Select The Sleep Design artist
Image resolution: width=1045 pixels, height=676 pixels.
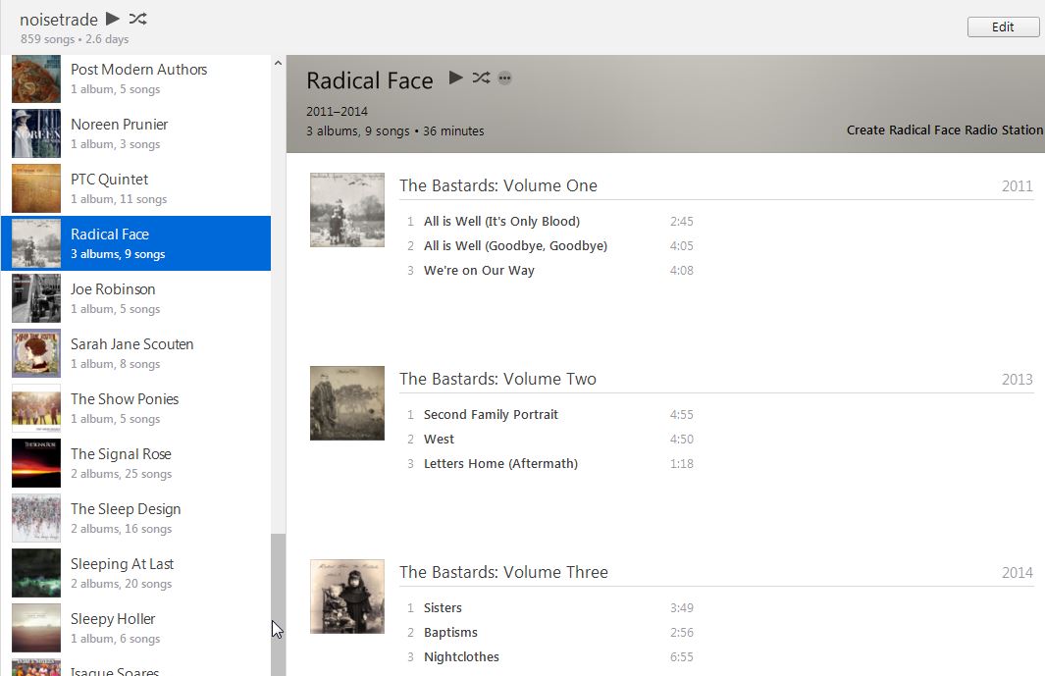[136, 518]
